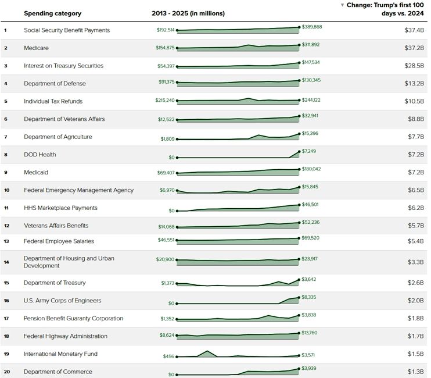Click endpoint dot of Department of Defense sparkline
The height and width of the screenshot is (378, 431).
299,81
